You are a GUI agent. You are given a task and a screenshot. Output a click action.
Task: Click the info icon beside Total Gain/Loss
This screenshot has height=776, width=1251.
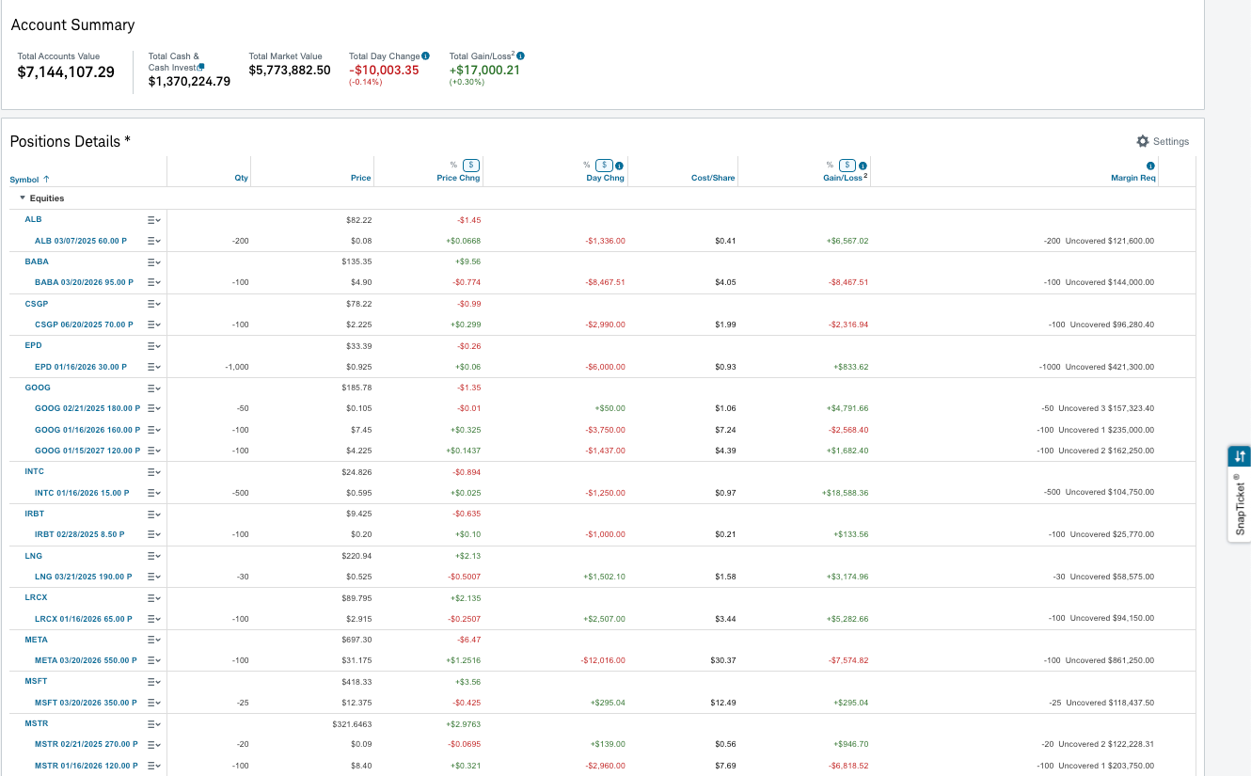pos(521,56)
